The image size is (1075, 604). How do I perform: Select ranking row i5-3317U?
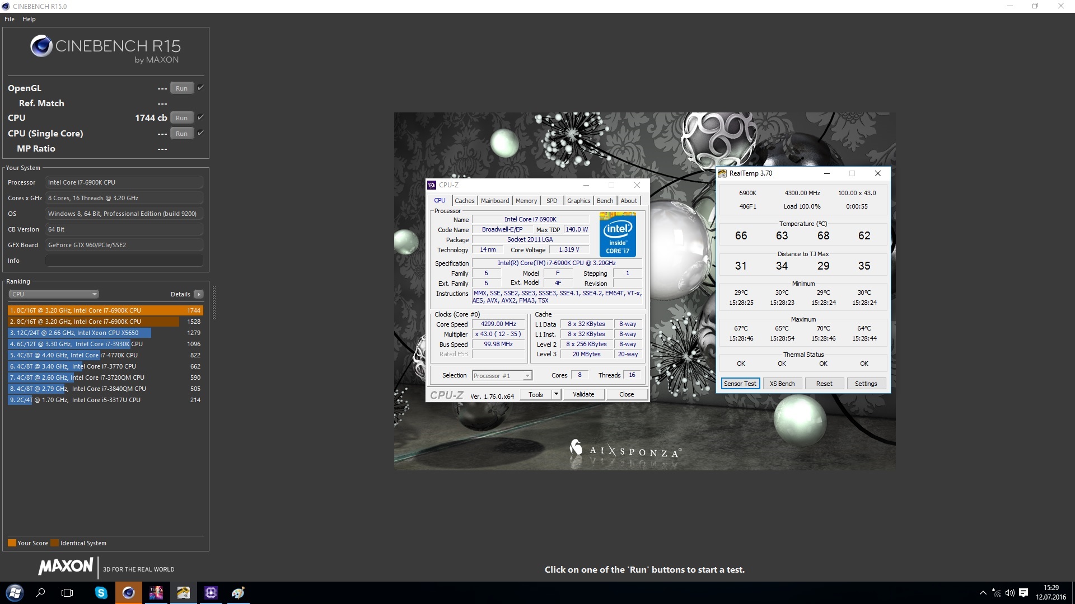[105, 400]
